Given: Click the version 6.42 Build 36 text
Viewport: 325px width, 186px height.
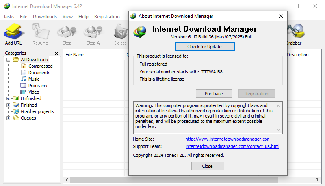Looking at the screenshot, I should pyautogui.click(x=211, y=37).
